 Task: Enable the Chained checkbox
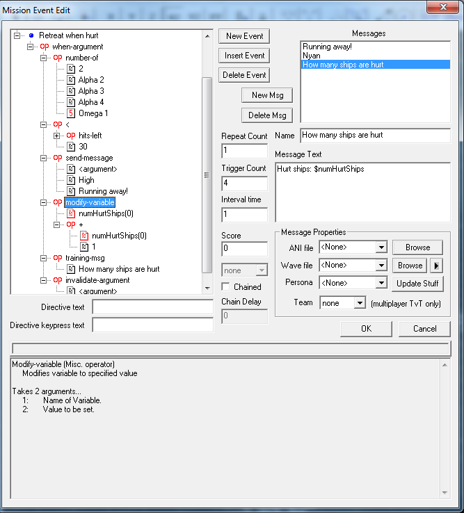coord(226,286)
